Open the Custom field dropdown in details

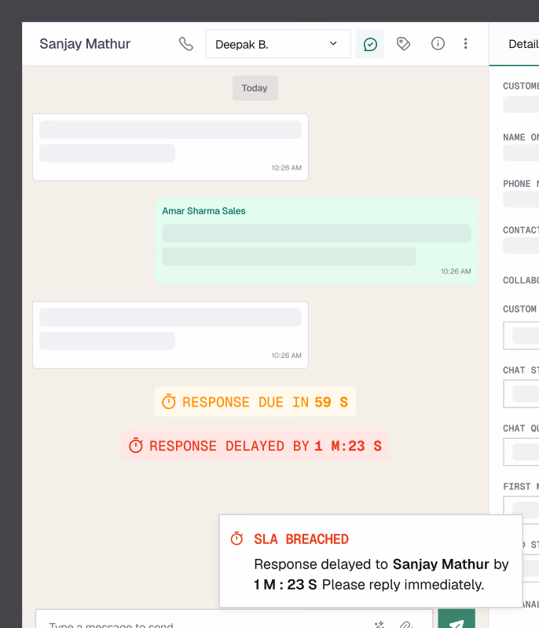tap(522, 335)
